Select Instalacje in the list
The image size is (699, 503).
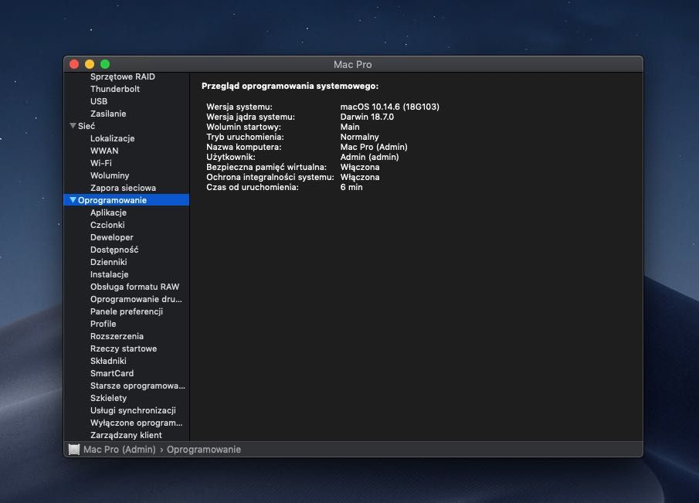pyautogui.click(x=109, y=274)
